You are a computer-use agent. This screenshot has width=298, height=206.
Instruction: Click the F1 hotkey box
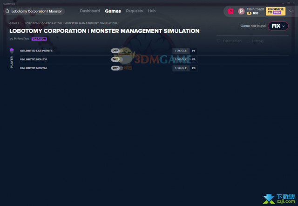(x=194, y=51)
